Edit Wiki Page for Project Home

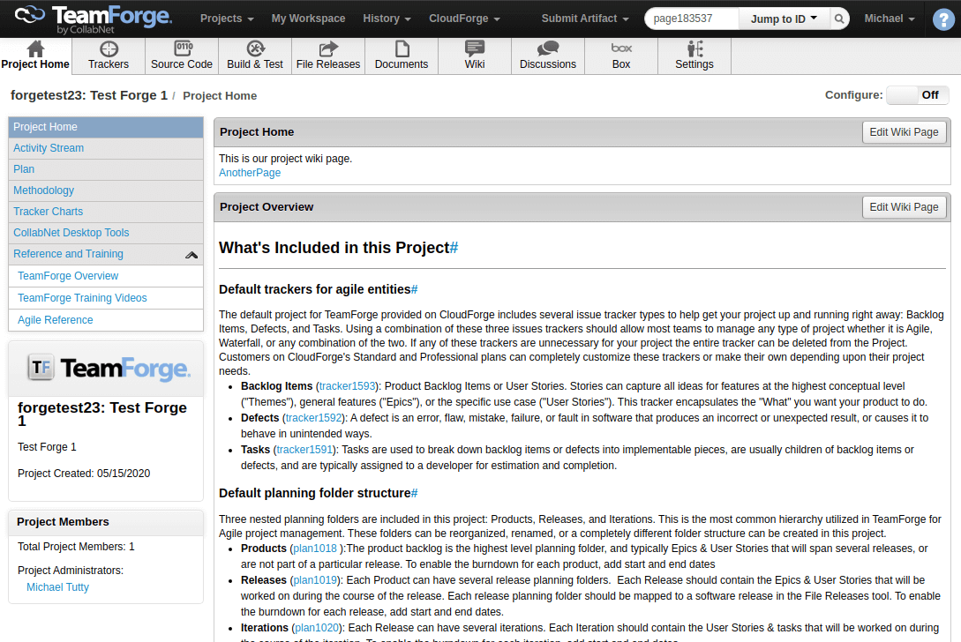click(x=904, y=132)
